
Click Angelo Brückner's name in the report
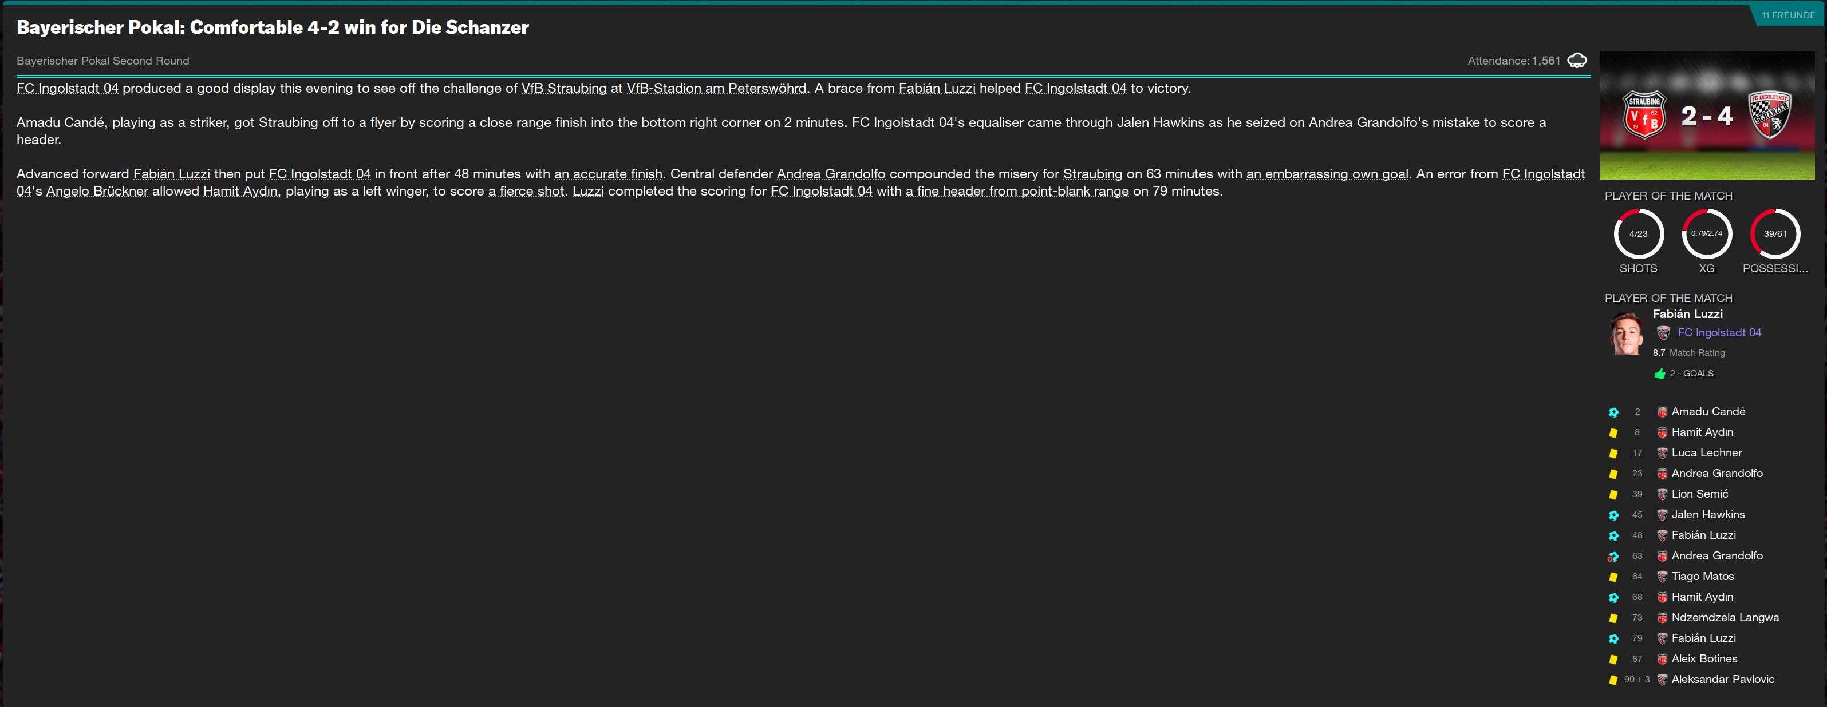click(x=97, y=191)
